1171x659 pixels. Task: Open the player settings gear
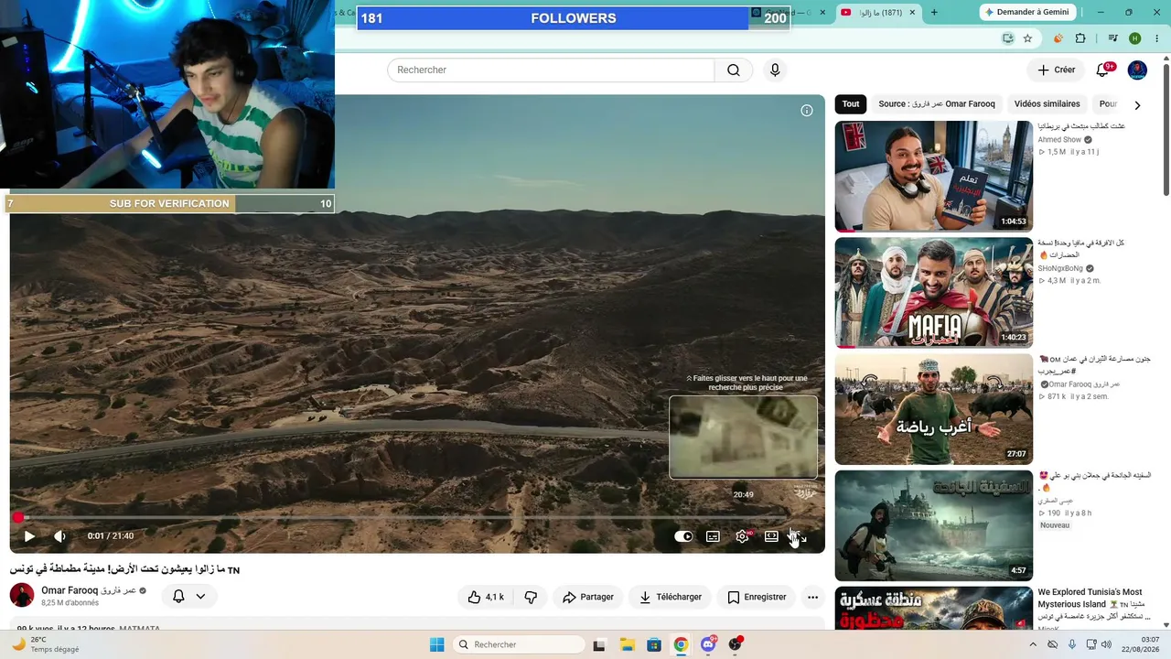[x=742, y=536]
